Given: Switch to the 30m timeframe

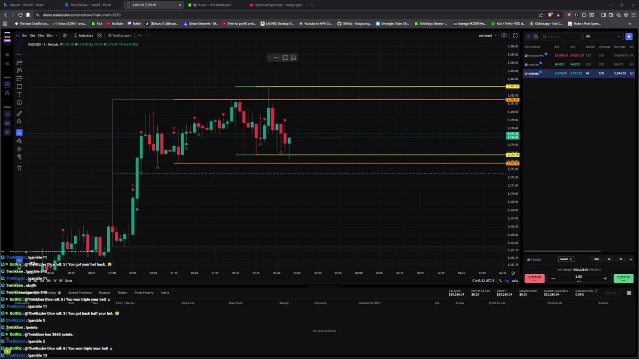Looking at the screenshot, I should tap(49, 35).
